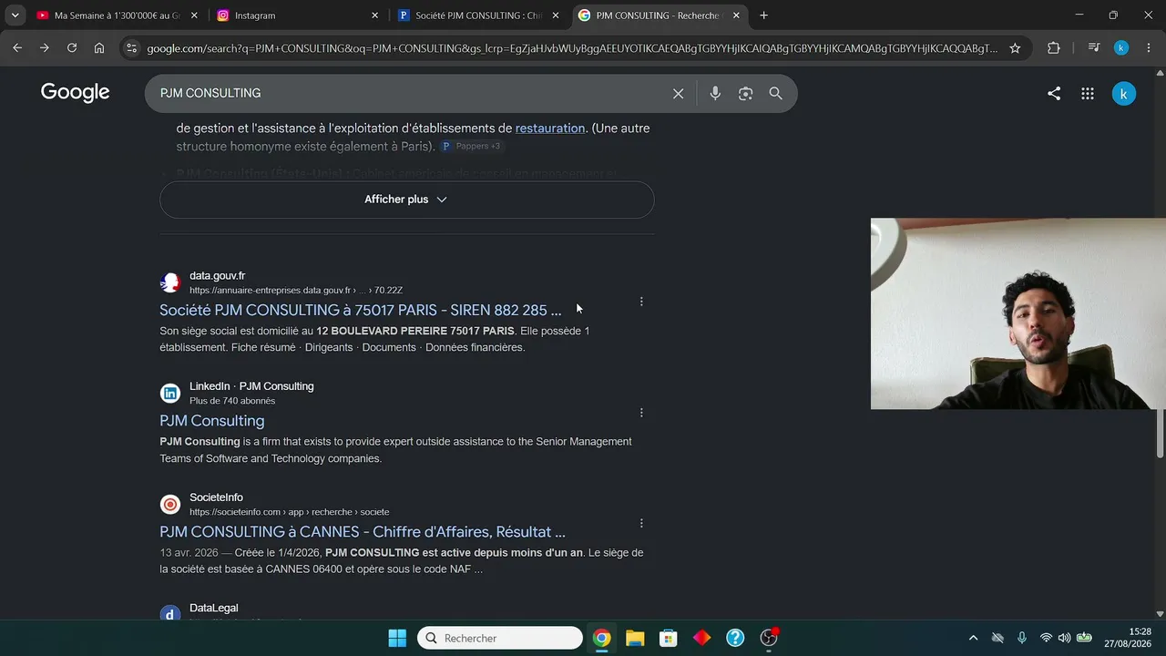
Task: Click the DataLegal source name
Action: click(214, 608)
